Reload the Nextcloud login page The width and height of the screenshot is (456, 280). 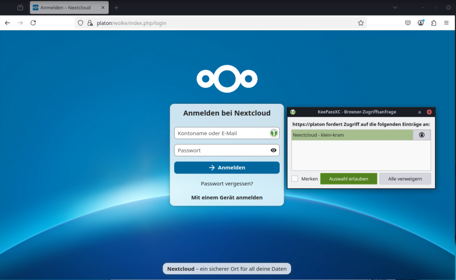33,23
